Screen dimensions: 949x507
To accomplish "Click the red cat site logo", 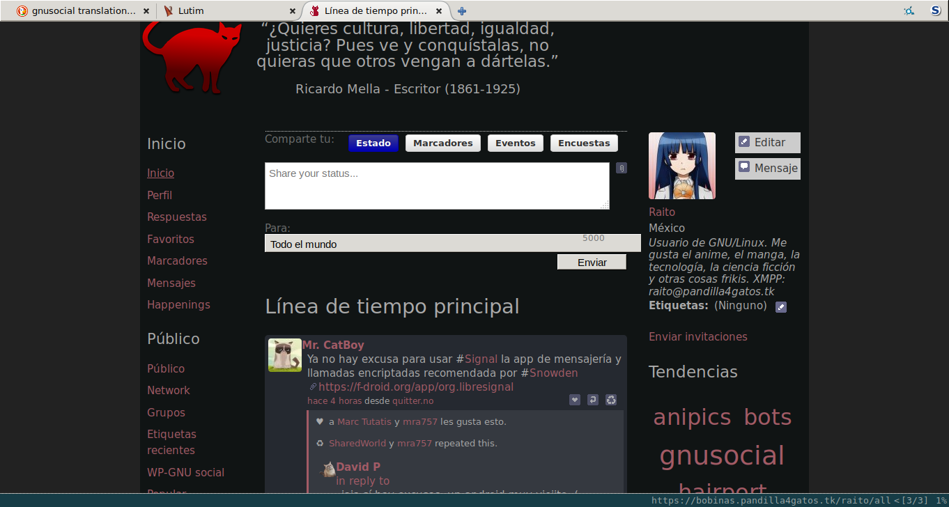I will [x=192, y=57].
